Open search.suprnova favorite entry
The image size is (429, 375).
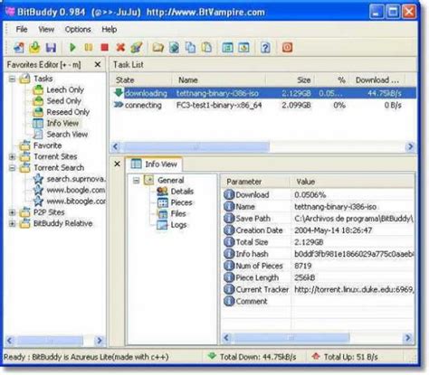[x=76, y=179]
